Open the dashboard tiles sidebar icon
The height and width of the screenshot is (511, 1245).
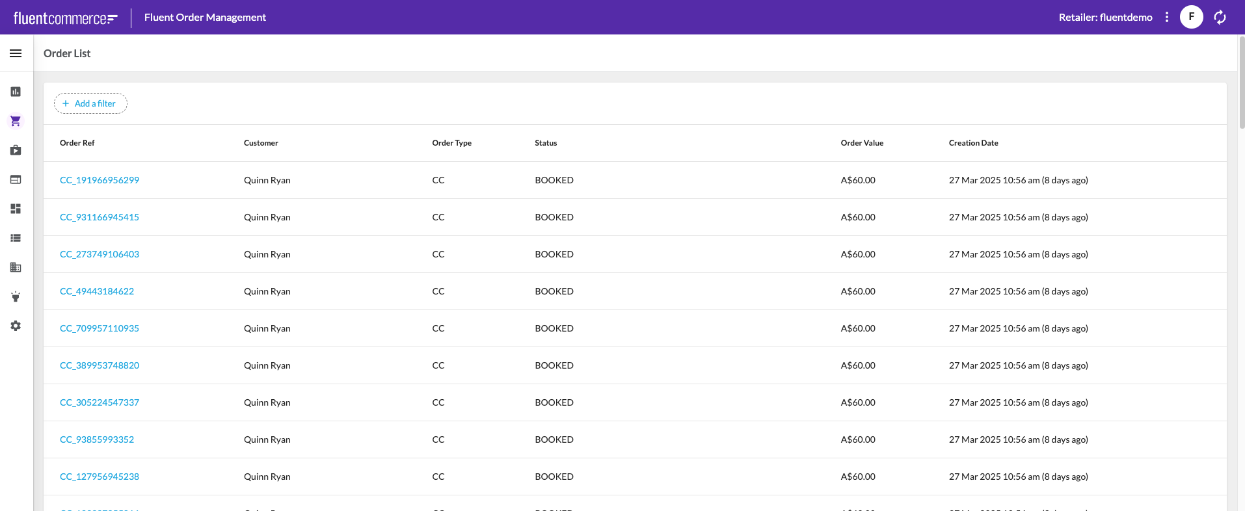(16, 209)
